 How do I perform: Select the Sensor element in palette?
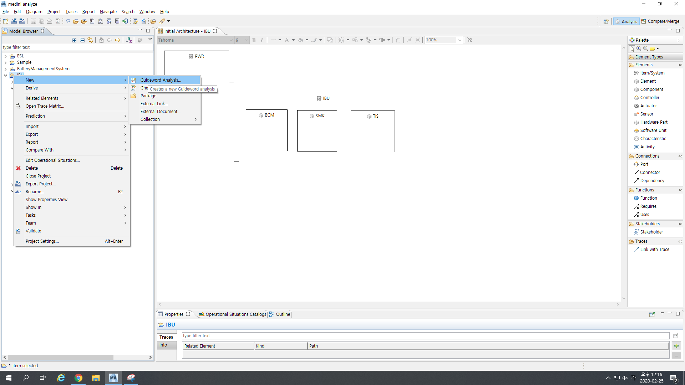pyautogui.click(x=646, y=114)
